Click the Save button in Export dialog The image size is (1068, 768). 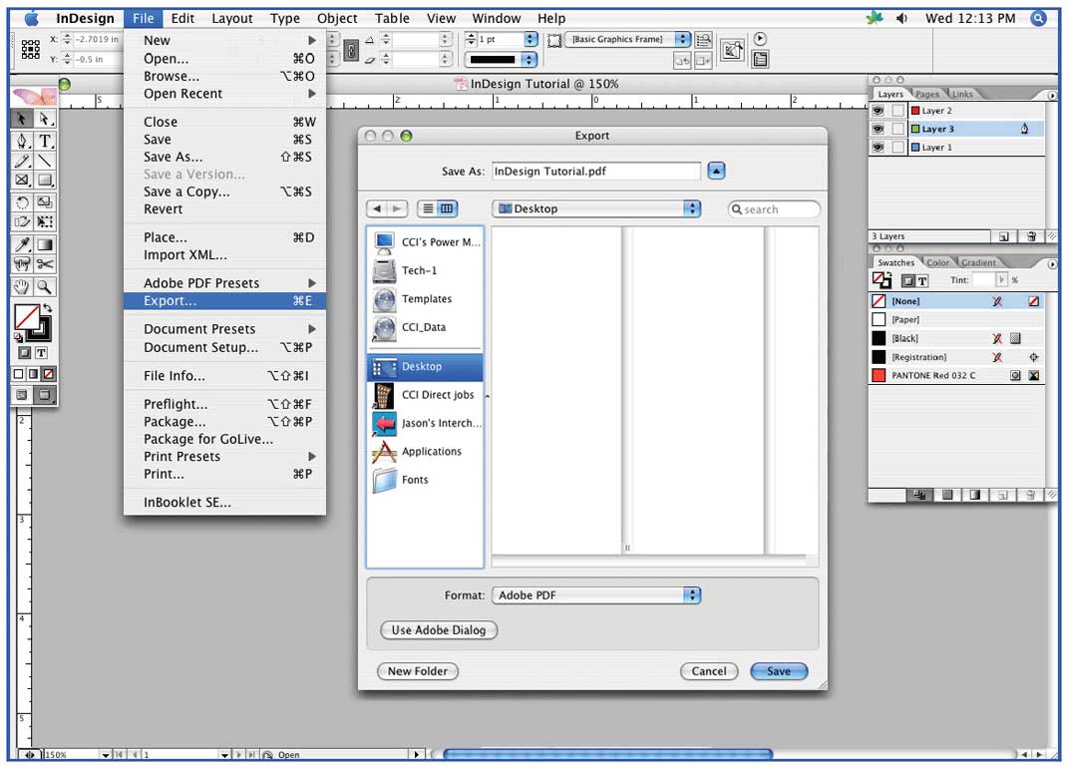point(779,671)
